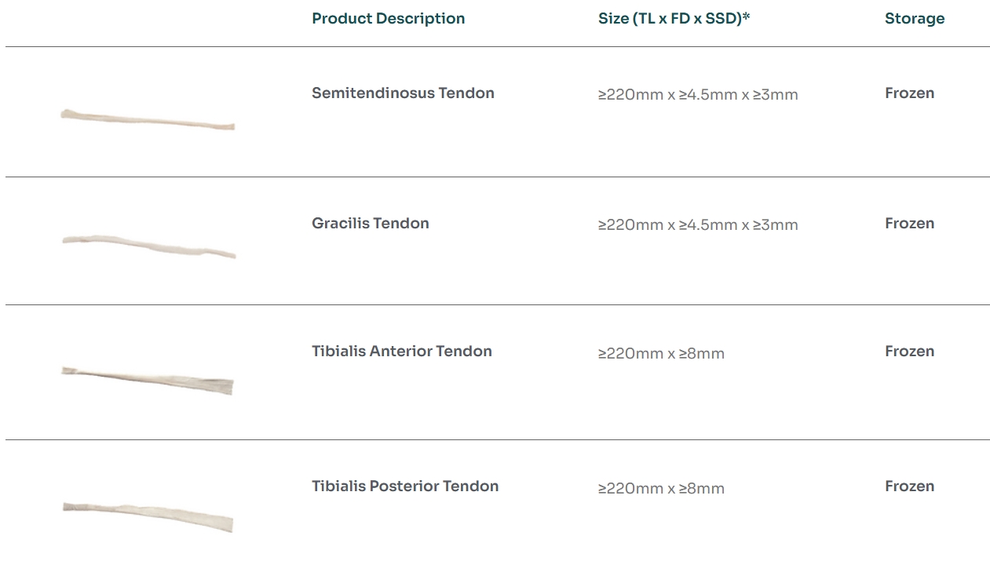Click Frozen in the Tibialis Posterior row

click(x=908, y=486)
